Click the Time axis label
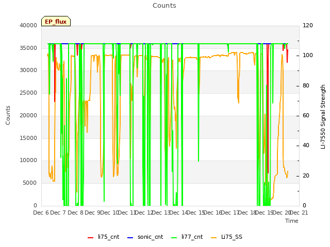 point(292,221)
